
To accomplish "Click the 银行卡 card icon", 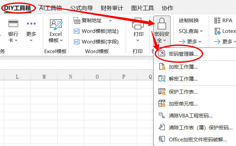I will click(x=13, y=24).
